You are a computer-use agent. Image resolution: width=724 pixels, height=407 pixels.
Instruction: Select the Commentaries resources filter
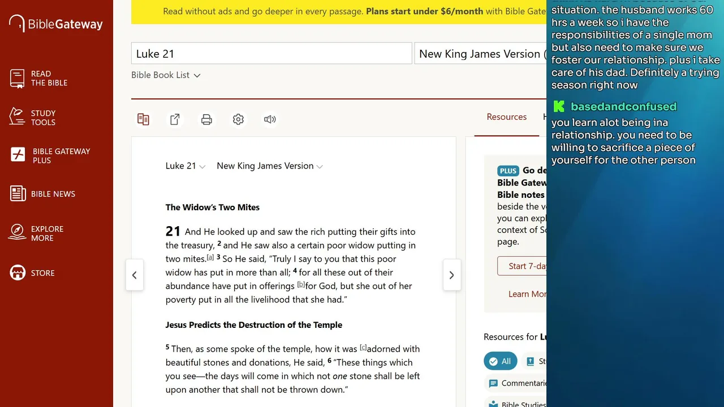tap(516, 383)
